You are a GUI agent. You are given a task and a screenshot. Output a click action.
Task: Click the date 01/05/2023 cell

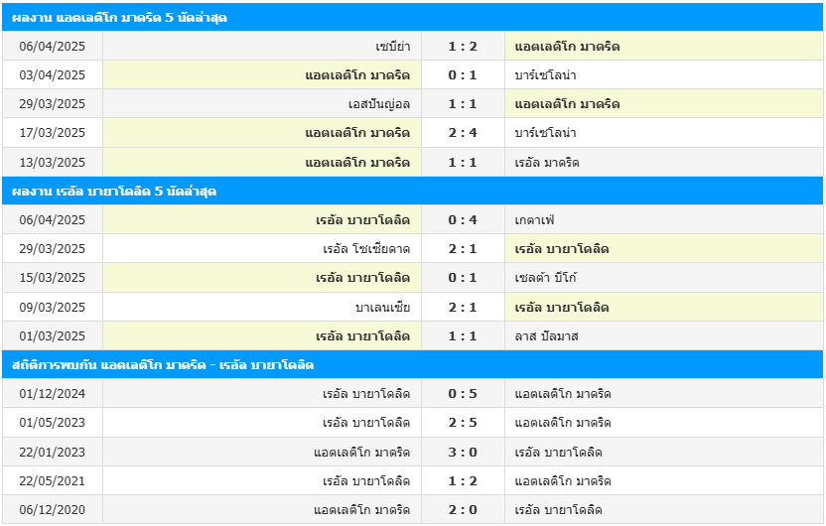pyautogui.click(x=53, y=423)
